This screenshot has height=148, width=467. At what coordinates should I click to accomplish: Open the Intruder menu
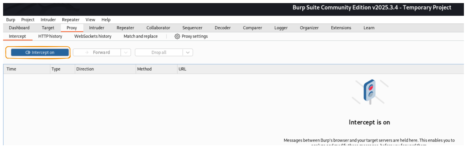coord(48,20)
